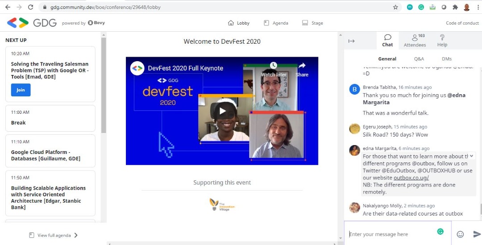Open Chrome three-dot menu
The width and height of the screenshot is (482, 245).
coord(478,7)
